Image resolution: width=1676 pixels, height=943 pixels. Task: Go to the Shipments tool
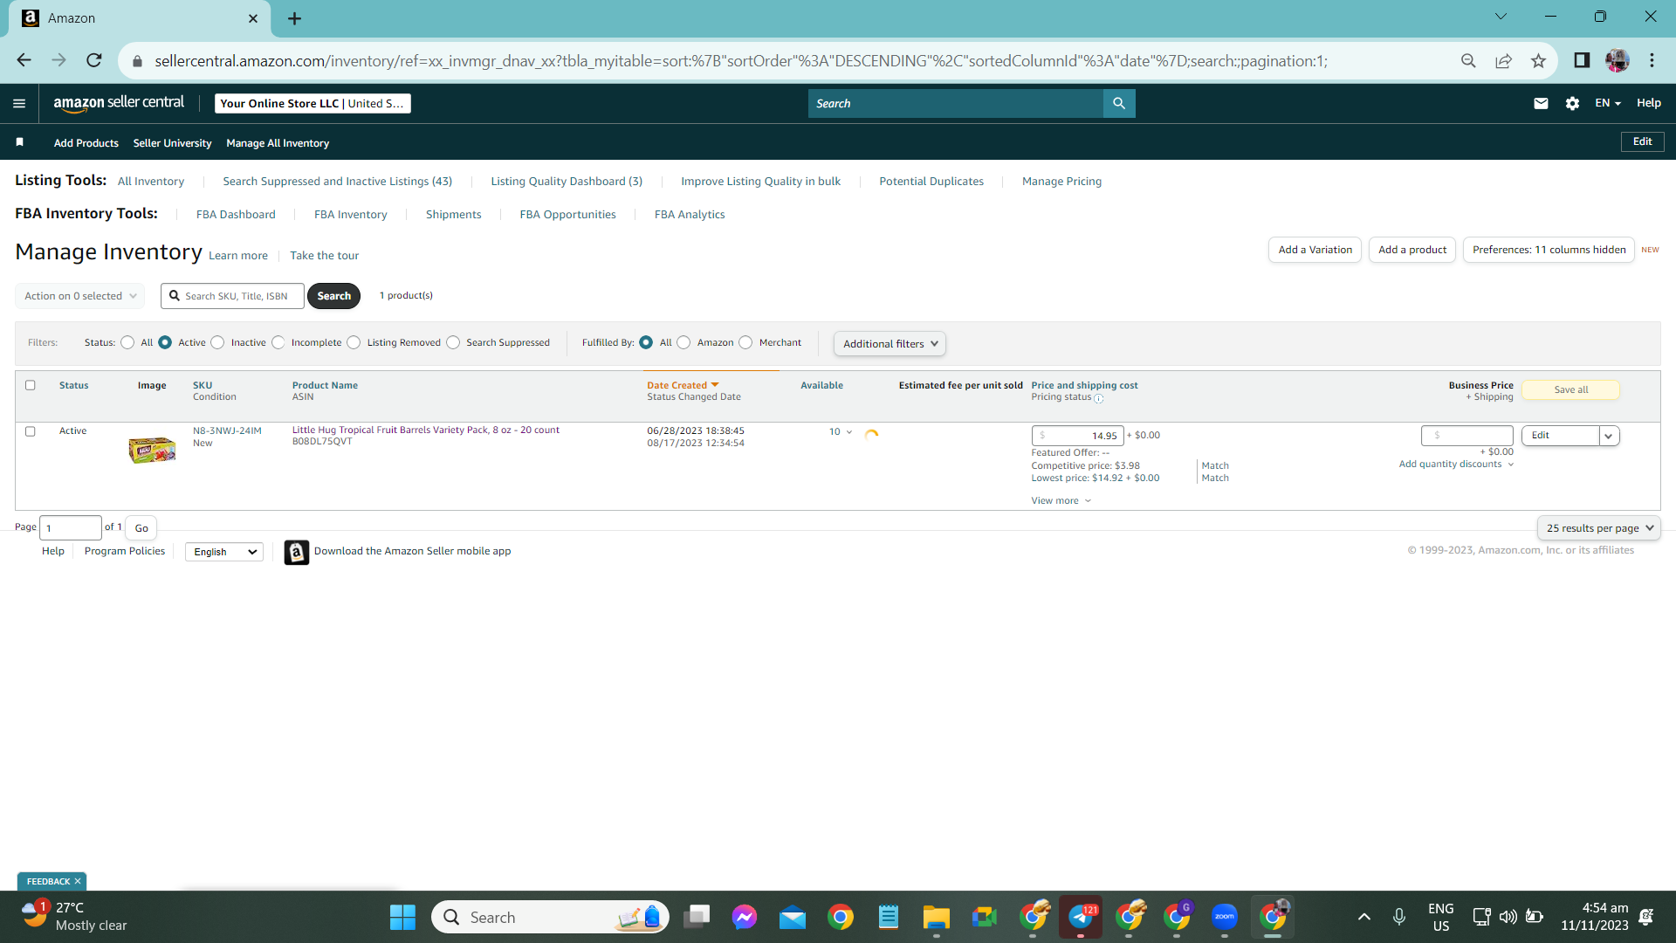click(453, 214)
